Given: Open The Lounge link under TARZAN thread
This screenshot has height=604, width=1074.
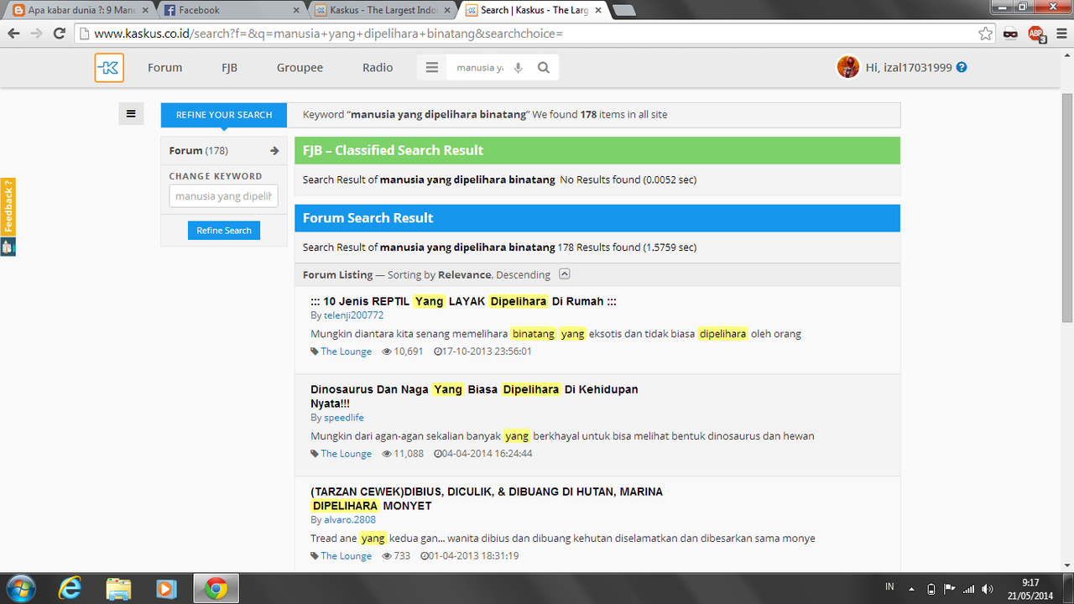Looking at the screenshot, I should [x=346, y=556].
